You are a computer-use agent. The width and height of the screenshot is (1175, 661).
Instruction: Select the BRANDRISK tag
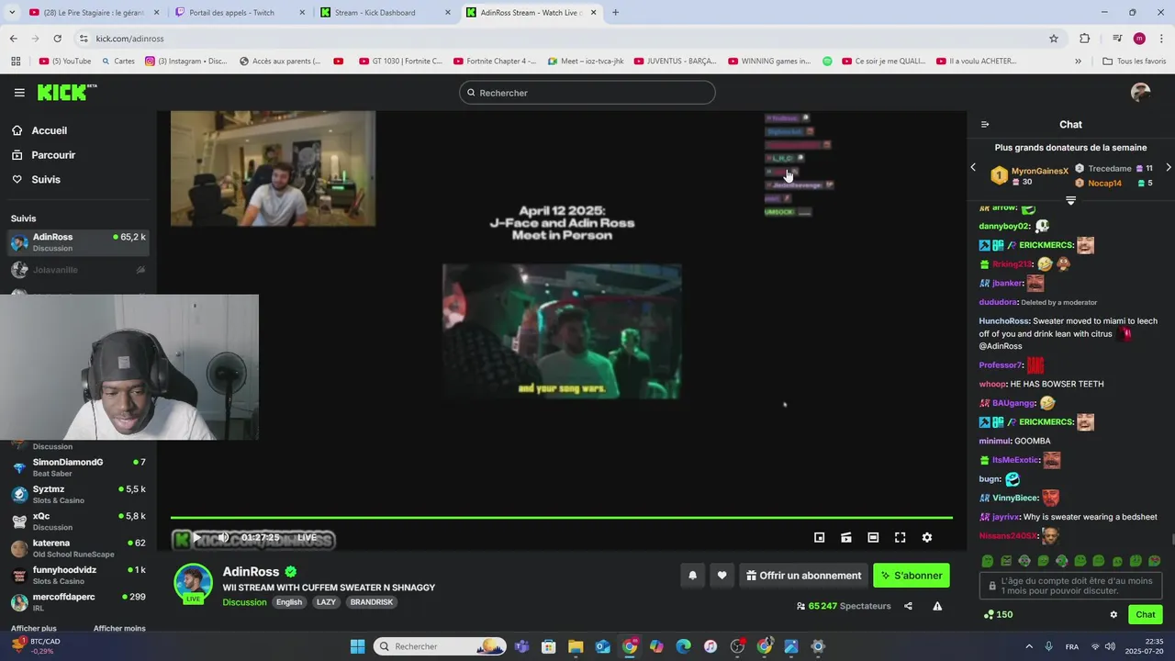372,602
